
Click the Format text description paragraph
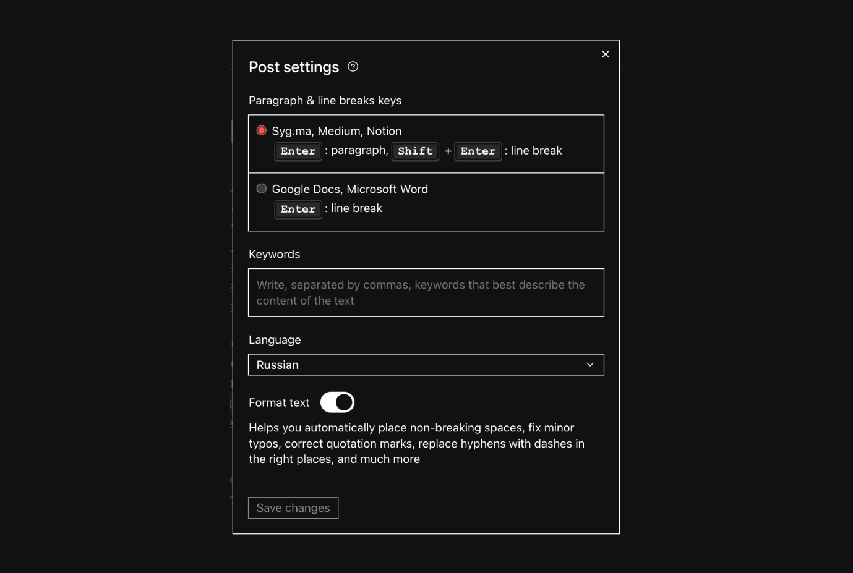417,443
